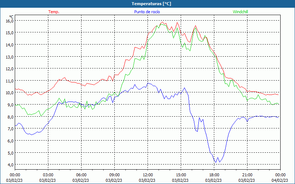Click the 16,0 y-axis value
Viewport: 295px width, 184px height.
coord(10,21)
